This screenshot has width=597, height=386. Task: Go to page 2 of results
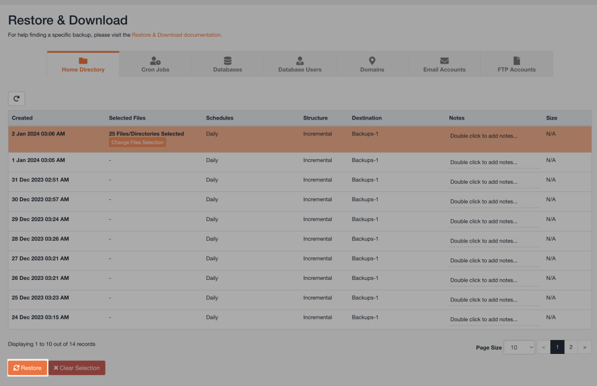click(x=571, y=347)
